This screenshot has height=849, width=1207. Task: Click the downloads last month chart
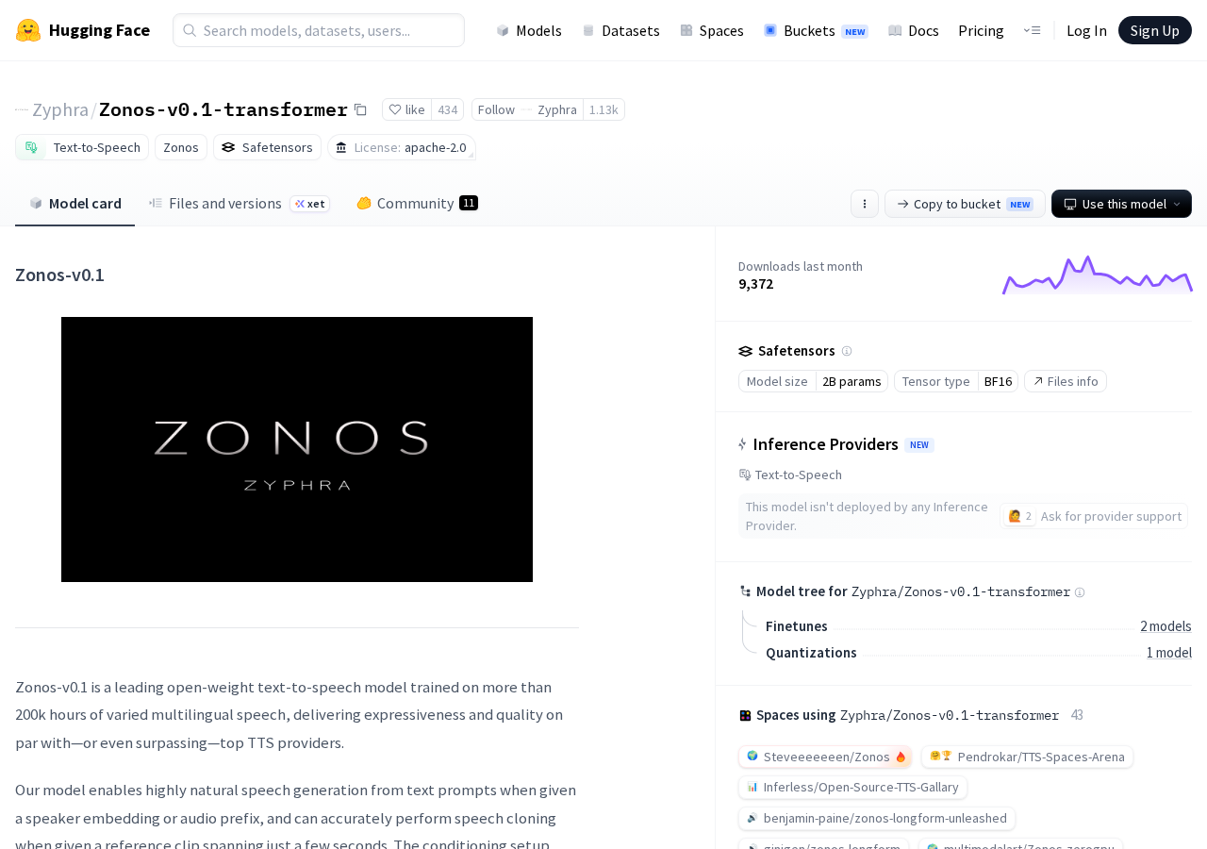pos(1098,275)
